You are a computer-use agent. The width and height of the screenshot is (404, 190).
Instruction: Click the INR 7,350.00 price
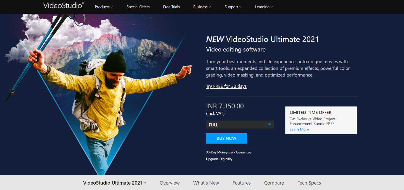pyautogui.click(x=225, y=106)
